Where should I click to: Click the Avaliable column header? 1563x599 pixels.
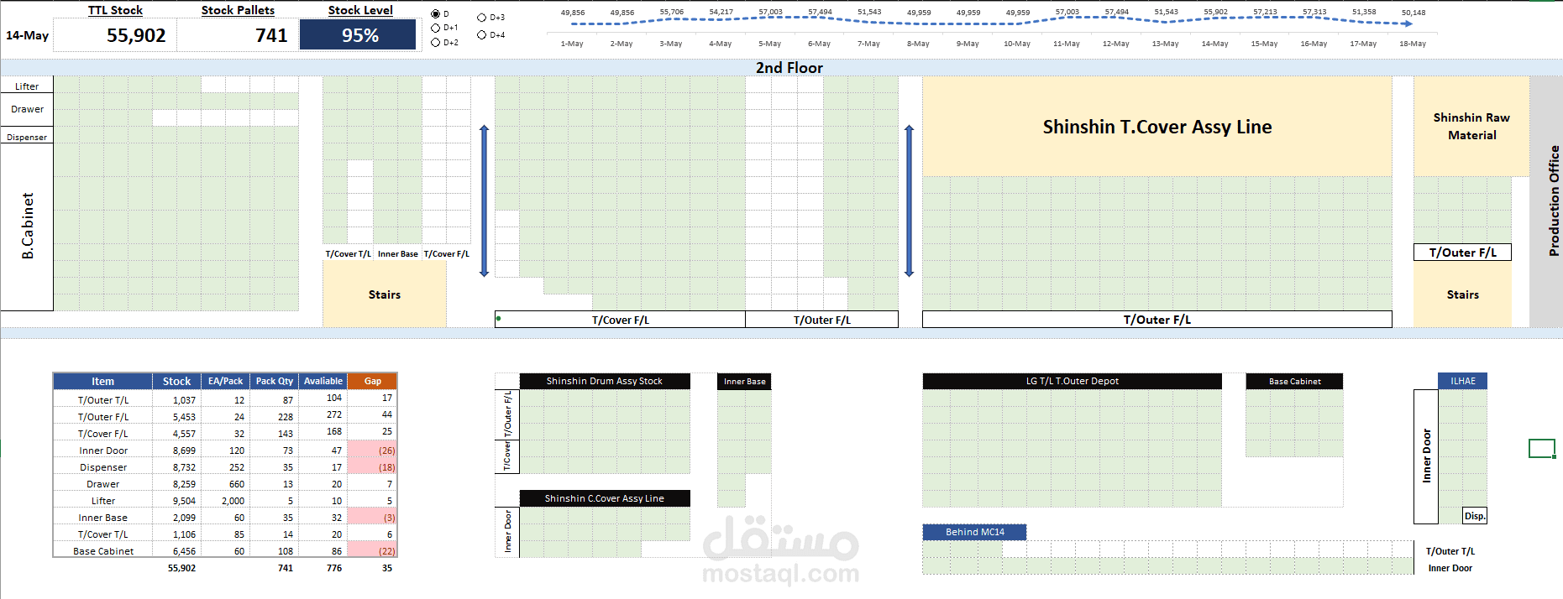(x=323, y=381)
